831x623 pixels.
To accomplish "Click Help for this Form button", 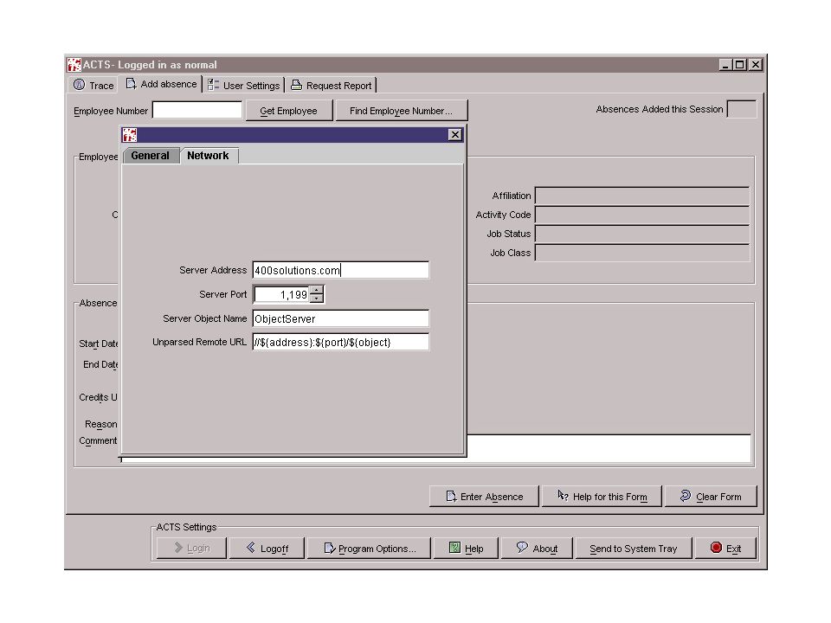I will [602, 497].
